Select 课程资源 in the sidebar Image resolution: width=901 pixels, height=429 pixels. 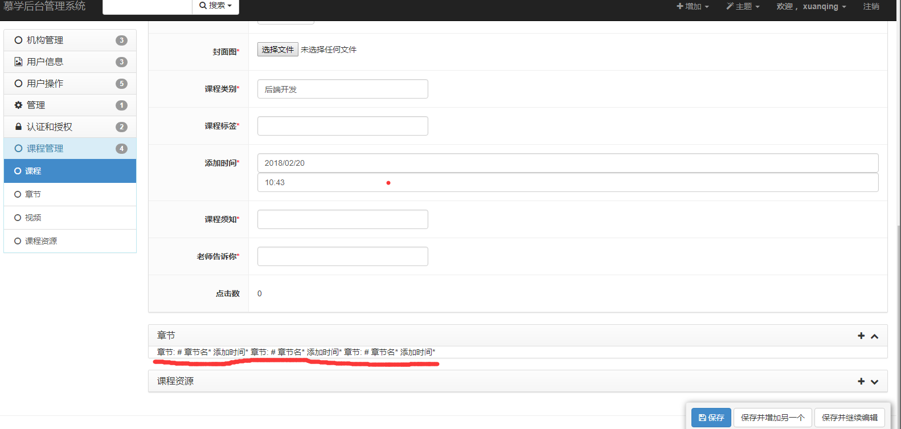coord(70,241)
